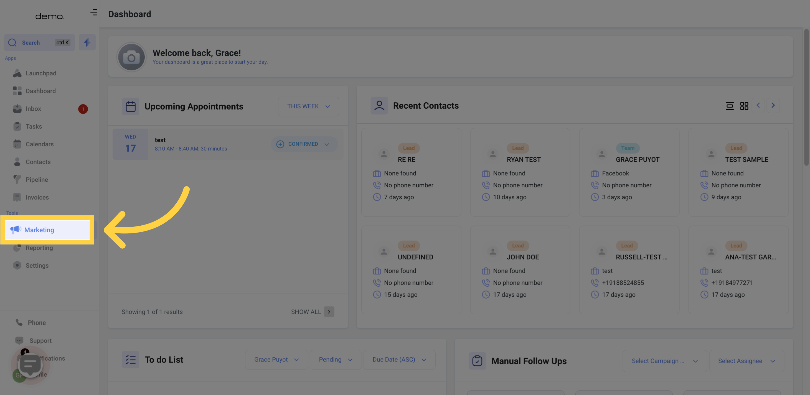Image resolution: width=810 pixels, height=395 pixels.
Task: Click the JOHN DOE contact avatar
Action: pos(493,252)
